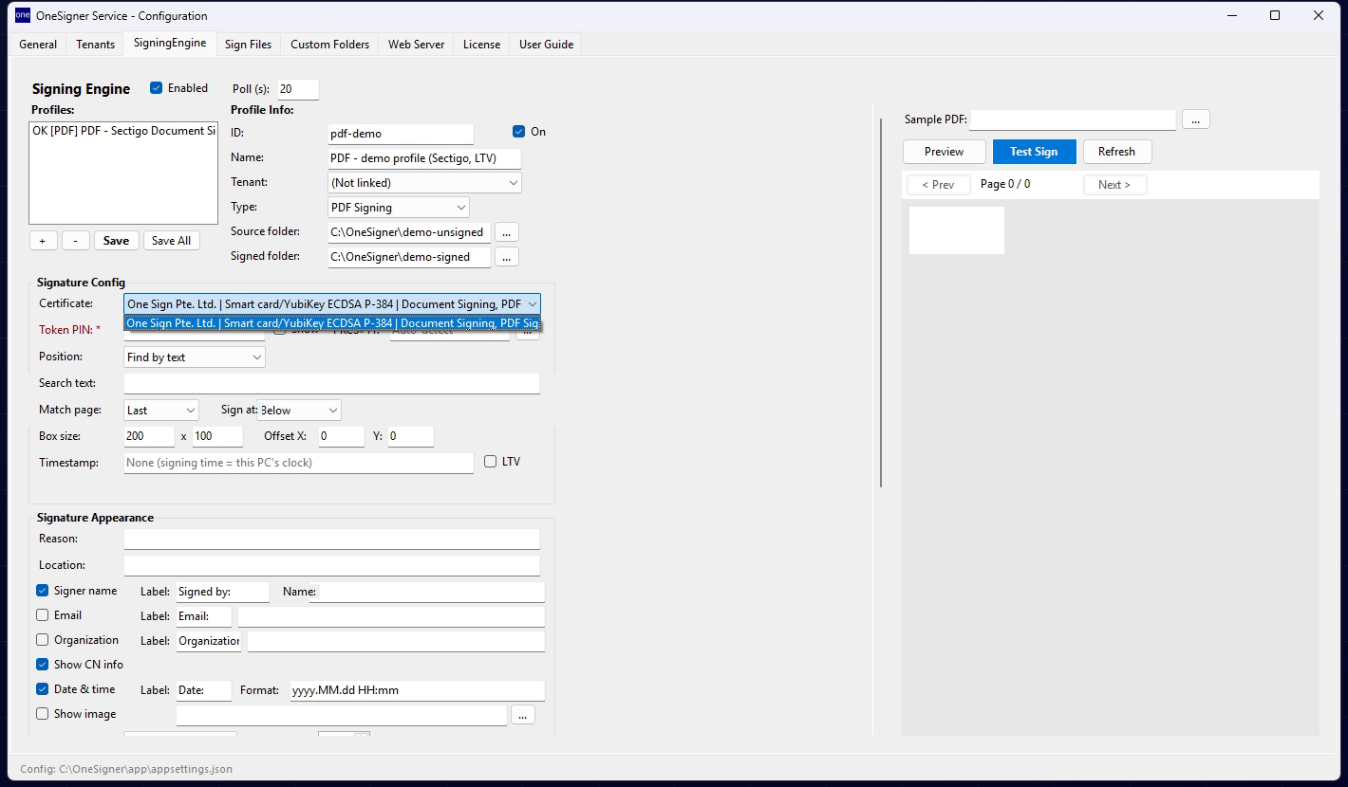Viewport: 1348px width, 787px height.
Task: Switch to General tab
Action: 38,45
